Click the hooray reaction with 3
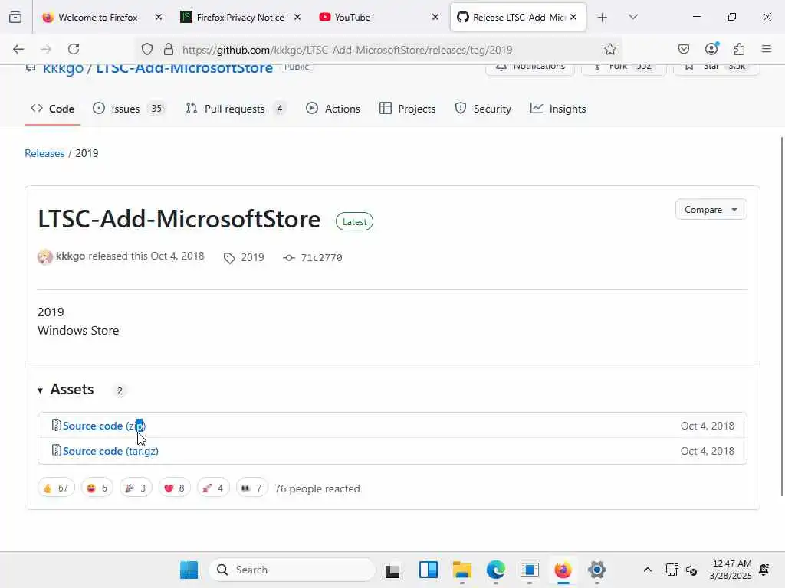785x588 pixels. (136, 488)
